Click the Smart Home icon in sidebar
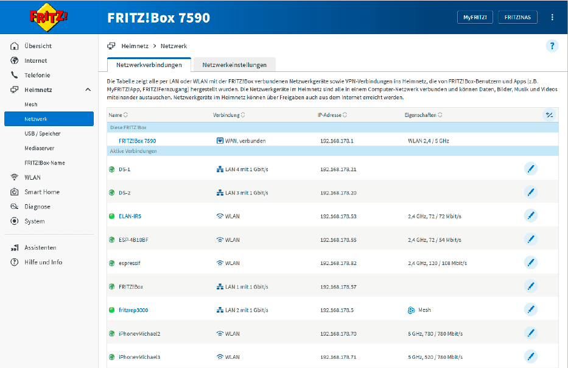 pyautogui.click(x=15, y=192)
